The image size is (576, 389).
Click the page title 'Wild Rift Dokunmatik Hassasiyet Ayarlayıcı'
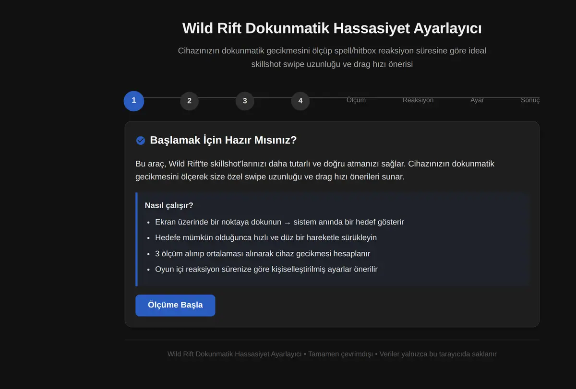point(332,28)
